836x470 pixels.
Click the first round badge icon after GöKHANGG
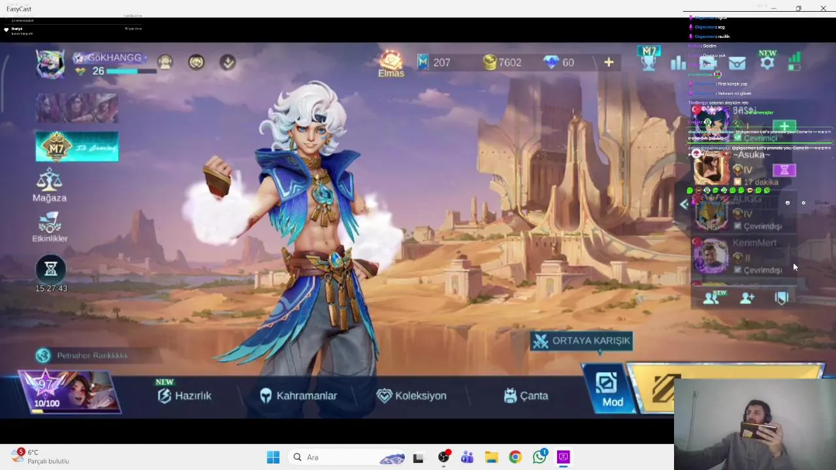pos(165,62)
